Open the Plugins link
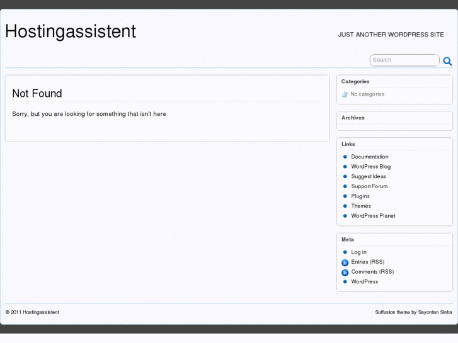The width and height of the screenshot is (458, 343). tap(360, 196)
